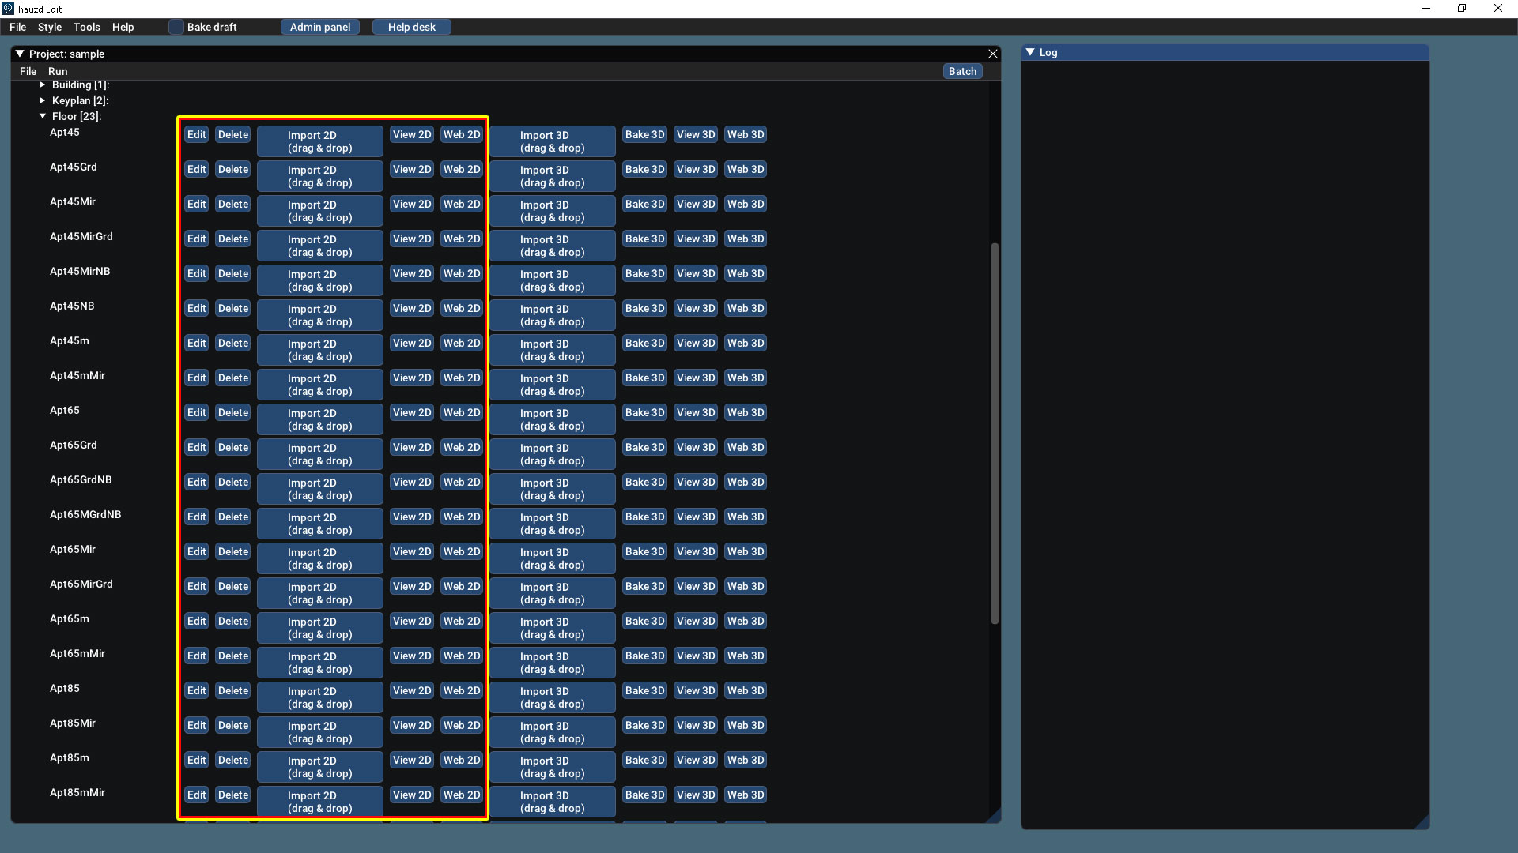Collapse the Floor [23] tree node
This screenshot has height=853, width=1518.
pos(43,116)
